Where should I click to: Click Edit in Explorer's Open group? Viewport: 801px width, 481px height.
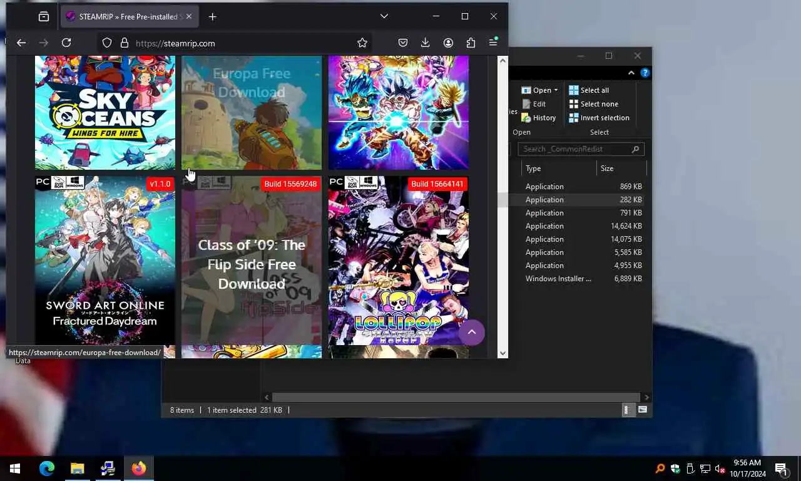534,104
